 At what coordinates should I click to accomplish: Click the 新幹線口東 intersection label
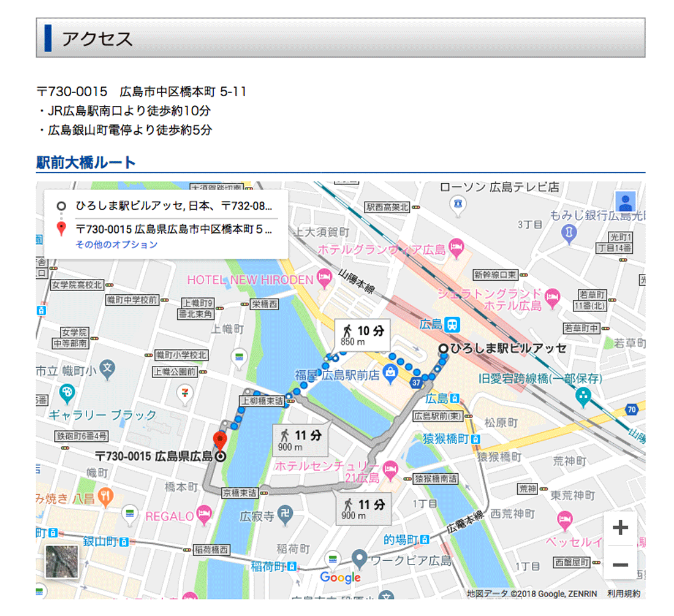tap(495, 275)
